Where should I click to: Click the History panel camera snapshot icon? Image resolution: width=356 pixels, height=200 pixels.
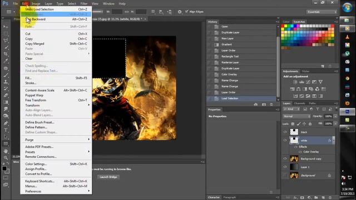pos(264,104)
